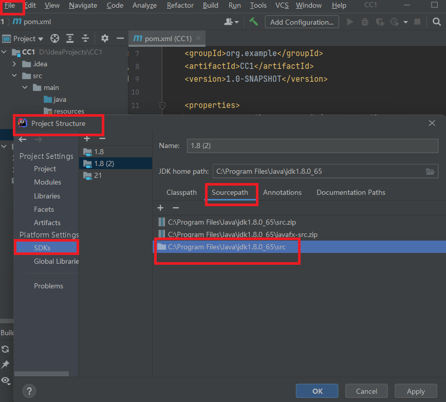
Task: Click the pin icon in Build panel
Action: (6, 364)
